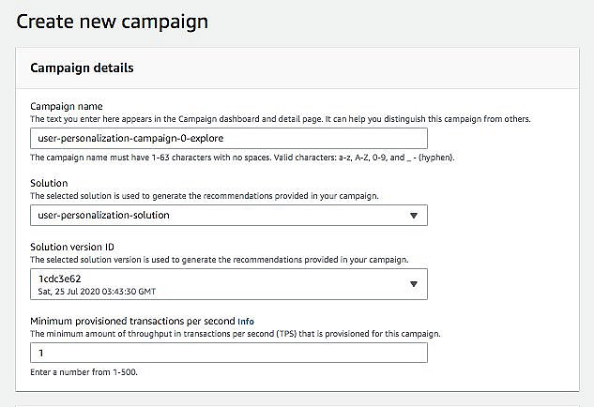This screenshot has width=594, height=407.
Task: Click the Campaign details section header
Action: tap(82, 68)
